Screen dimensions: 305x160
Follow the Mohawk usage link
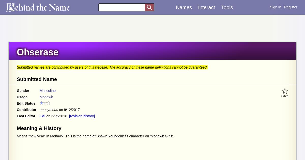(46, 97)
